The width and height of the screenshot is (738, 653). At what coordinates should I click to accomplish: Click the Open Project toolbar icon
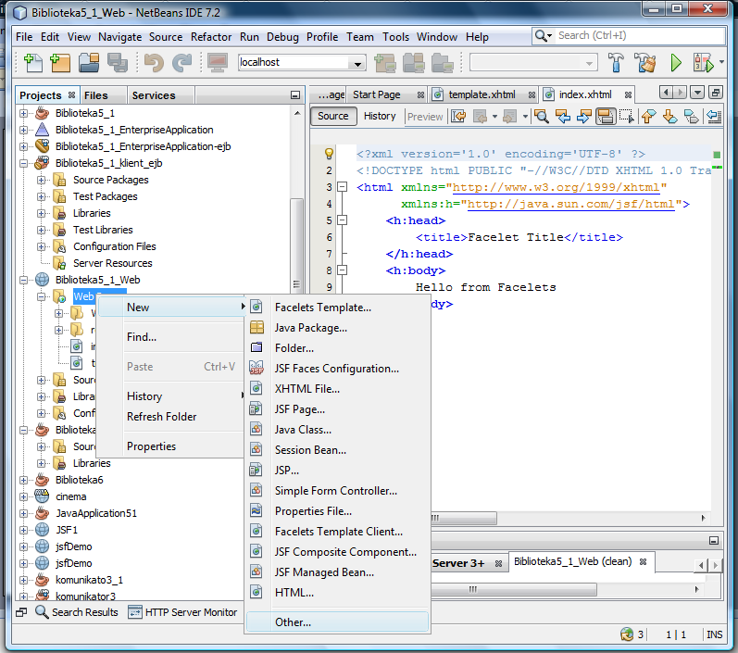click(x=89, y=63)
